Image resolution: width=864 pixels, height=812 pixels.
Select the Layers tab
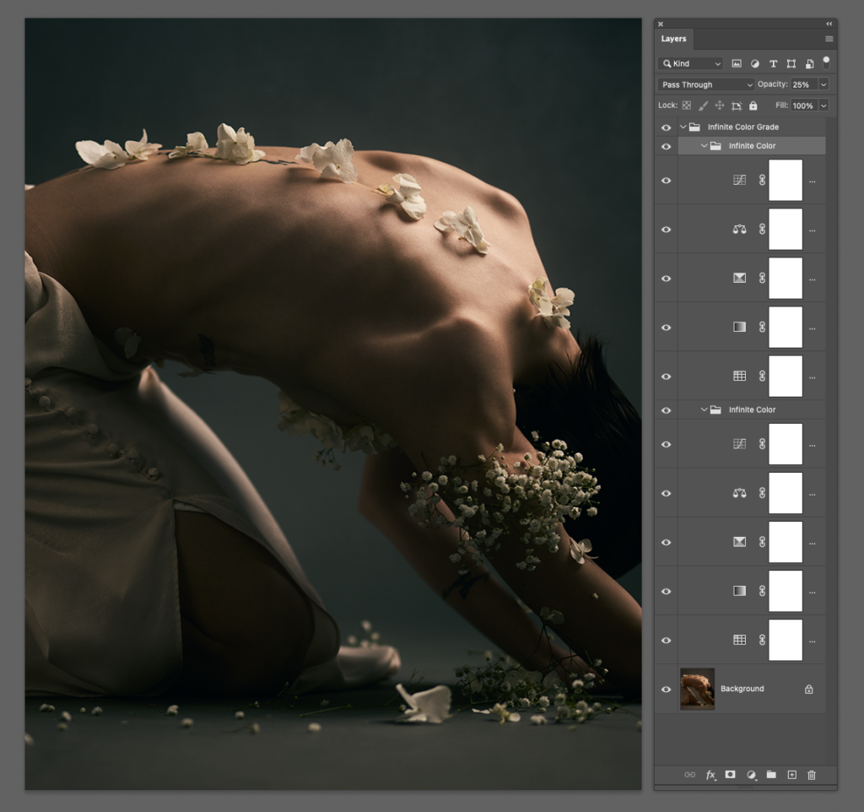[673, 39]
